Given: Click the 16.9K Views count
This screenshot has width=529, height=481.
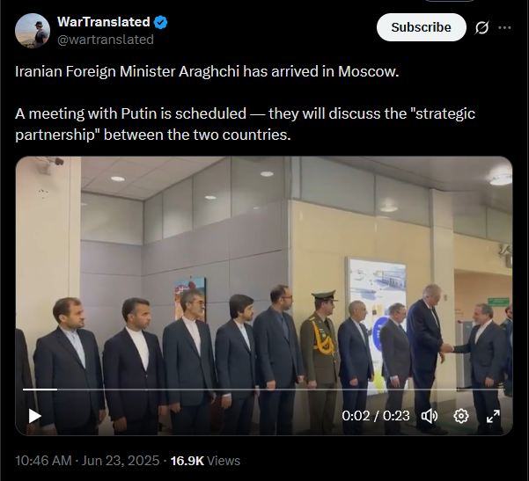Looking at the screenshot, I should pos(205,461).
